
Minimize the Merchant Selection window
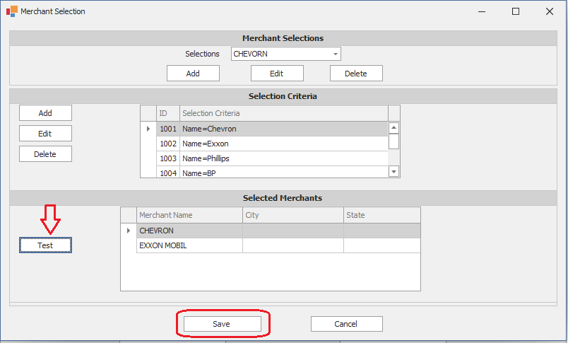click(482, 11)
